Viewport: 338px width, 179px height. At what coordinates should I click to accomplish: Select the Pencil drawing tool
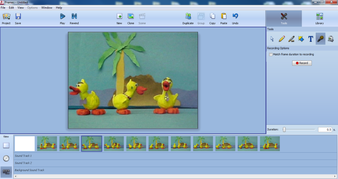tap(281, 39)
